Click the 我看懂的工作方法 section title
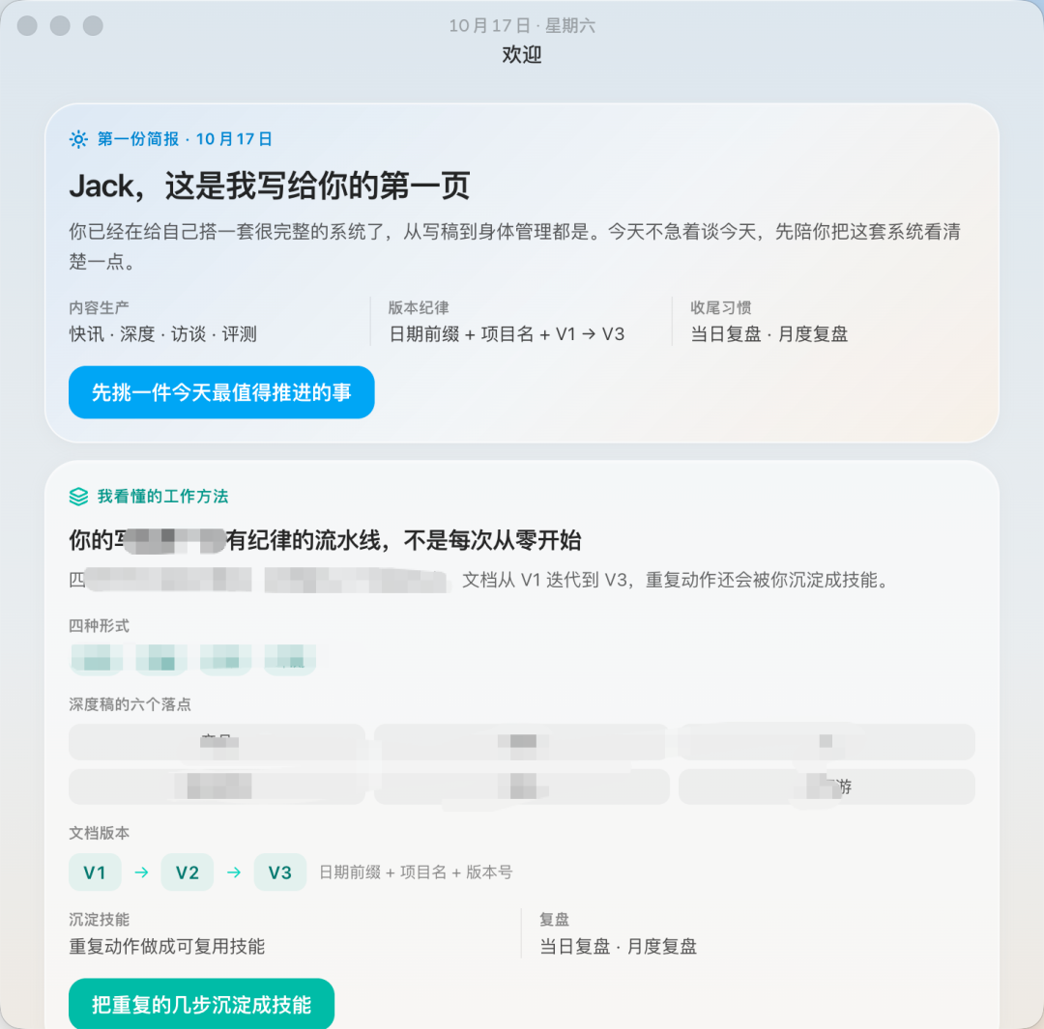1044x1029 pixels. point(163,497)
